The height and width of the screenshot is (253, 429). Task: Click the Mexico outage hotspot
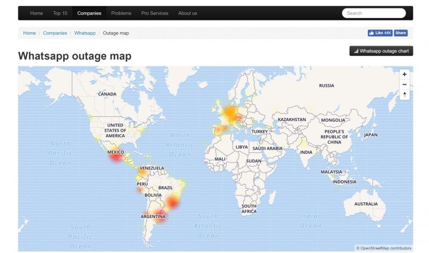click(115, 155)
